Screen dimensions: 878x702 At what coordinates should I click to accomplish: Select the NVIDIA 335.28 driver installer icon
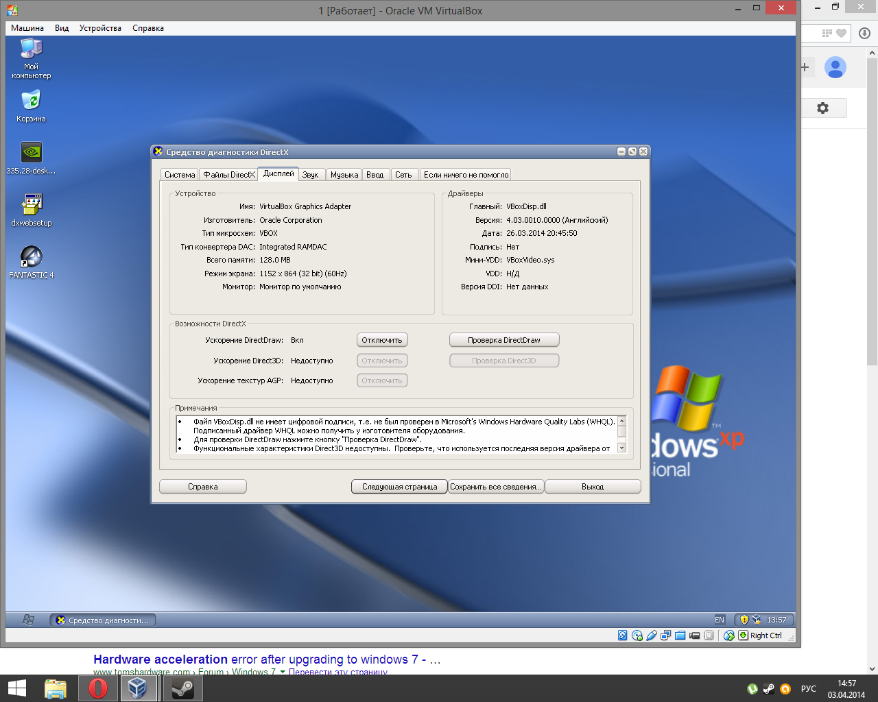(x=32, y=158)
